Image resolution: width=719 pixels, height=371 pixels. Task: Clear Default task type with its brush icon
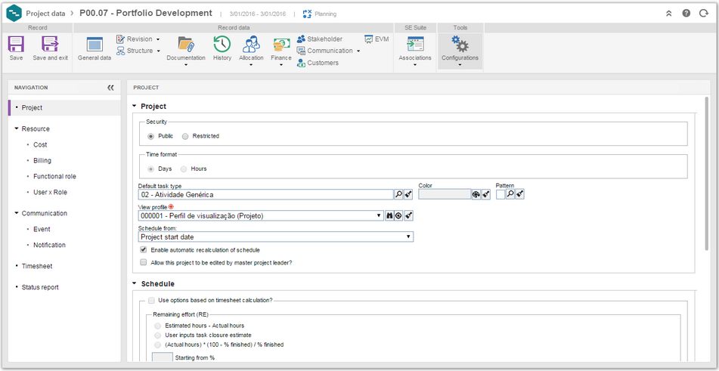point(408,195)
